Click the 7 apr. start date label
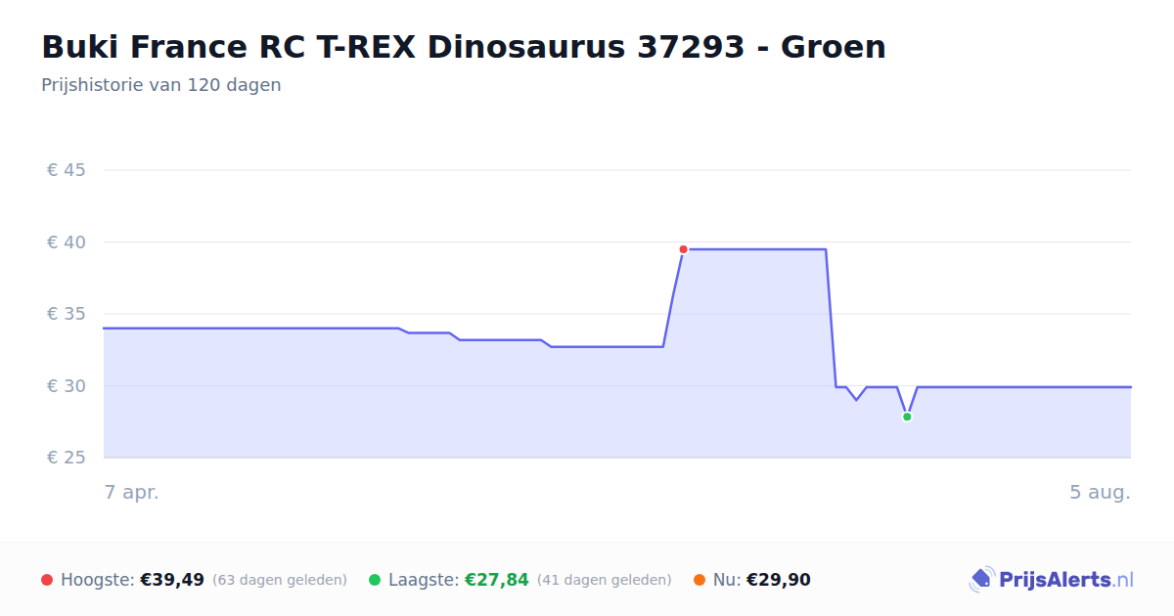Viewport: 1174px width, 616px height. (132, 492)
